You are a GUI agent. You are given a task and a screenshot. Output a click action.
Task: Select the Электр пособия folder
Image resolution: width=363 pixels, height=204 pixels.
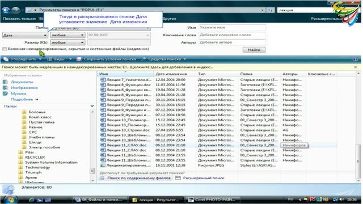pyautogui.click(x=44, y=147)
